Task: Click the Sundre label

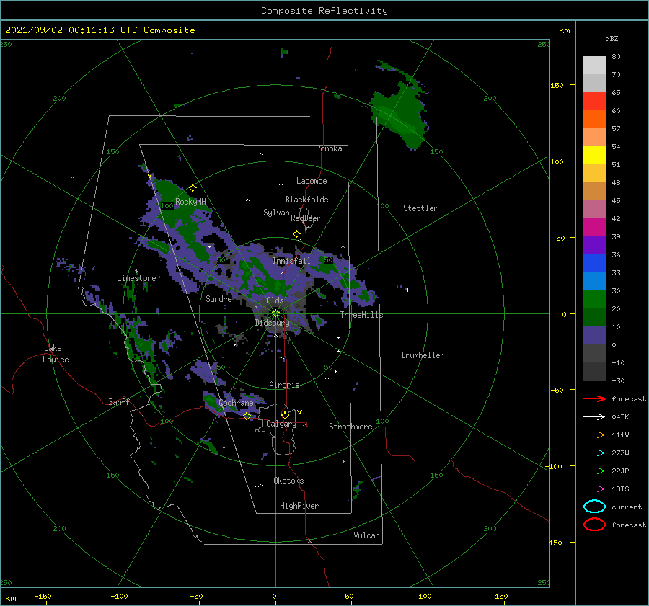Action: pyautogui.click(x=218, y=298)
